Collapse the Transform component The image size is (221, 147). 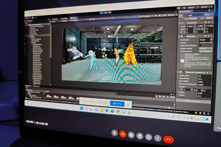pos(179,23)
